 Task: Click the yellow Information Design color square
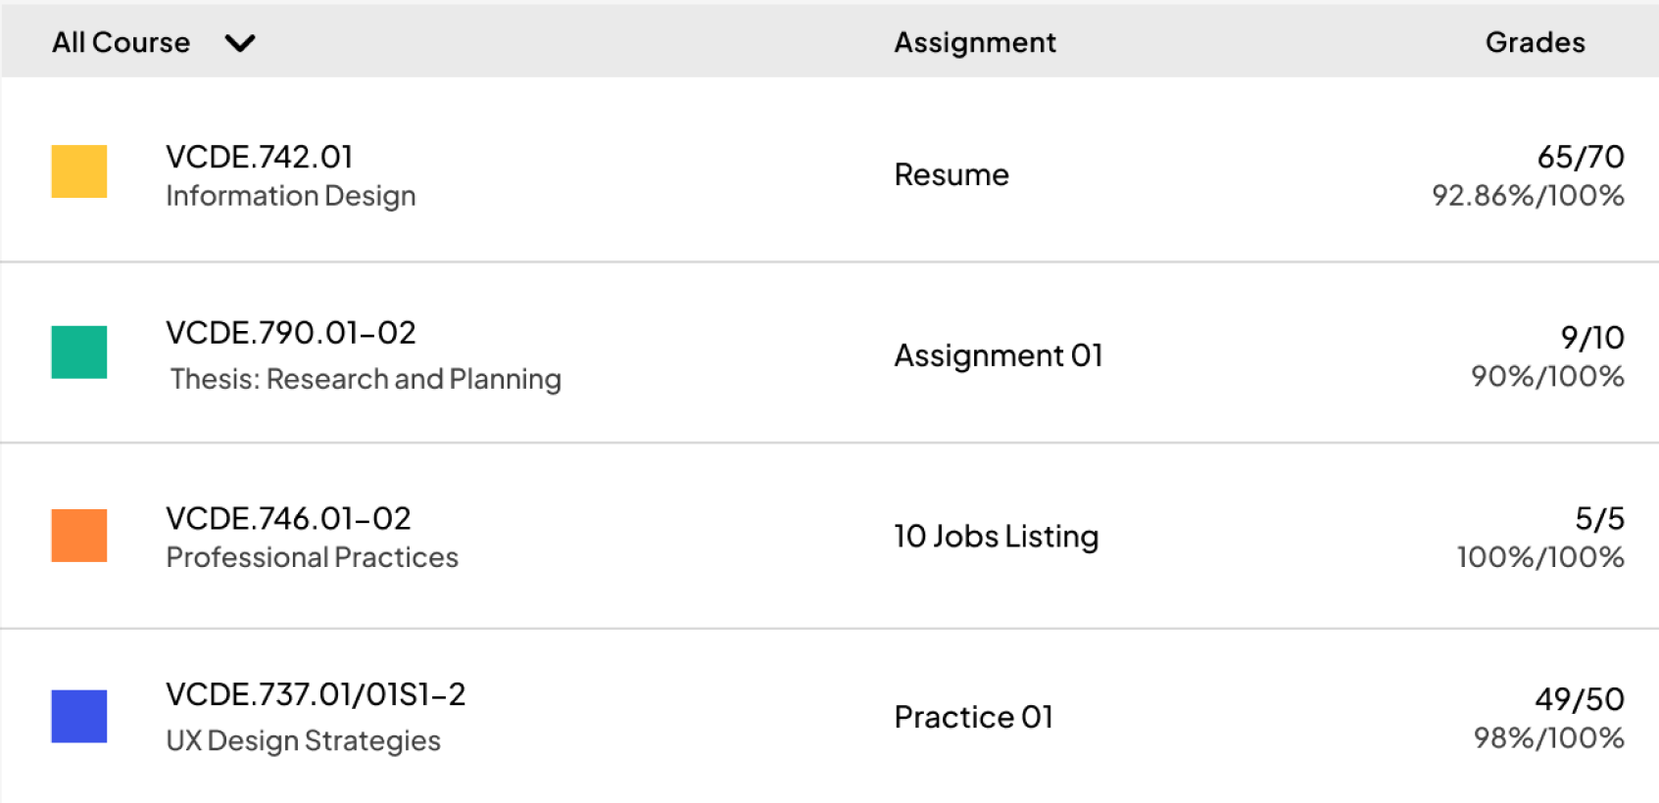point(79,171)
